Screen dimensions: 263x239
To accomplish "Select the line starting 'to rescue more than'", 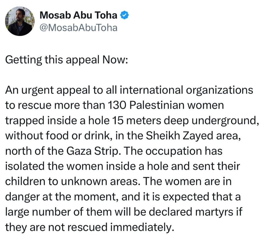I will tap(114, 106).
